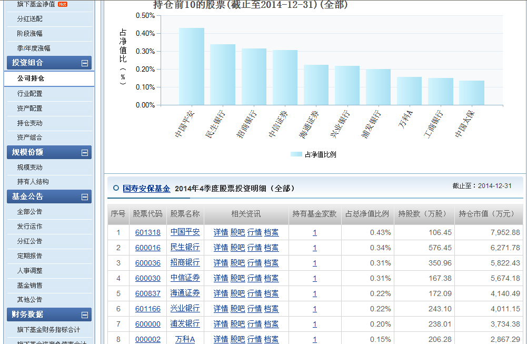Screen dimensions: 527x344
Task: Click the 持股数（万股） column header
Action: [x=424, y=214]
